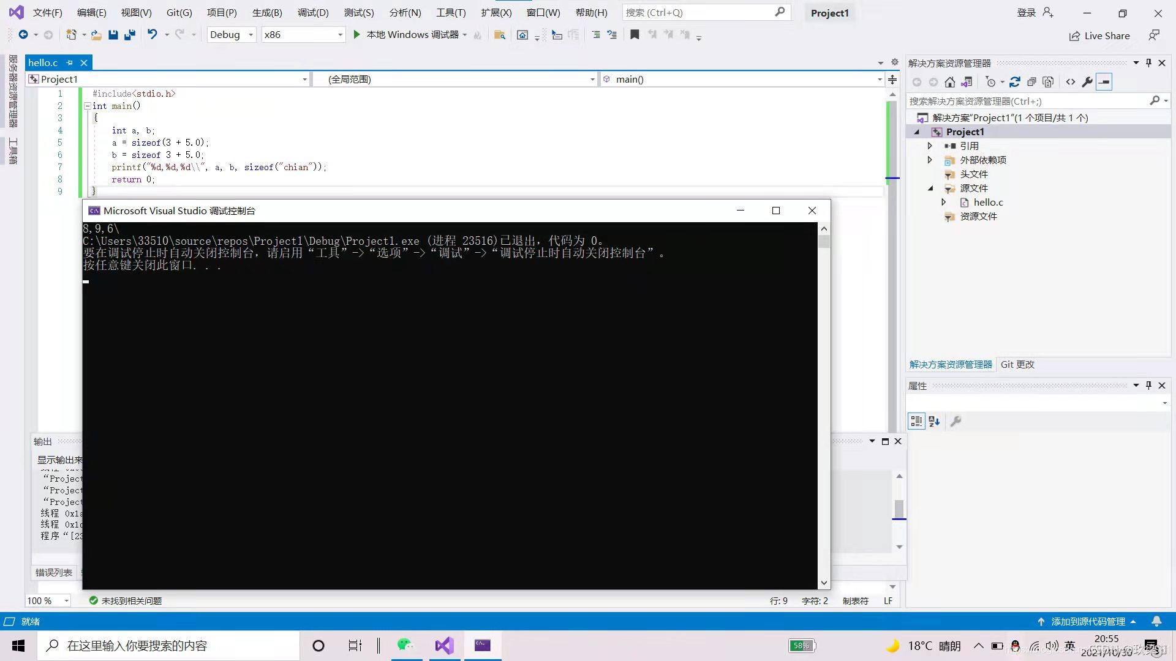Expand the 外部依赖项 tree node
This screenshot has height=661, width=1176.
click(930, 160)
